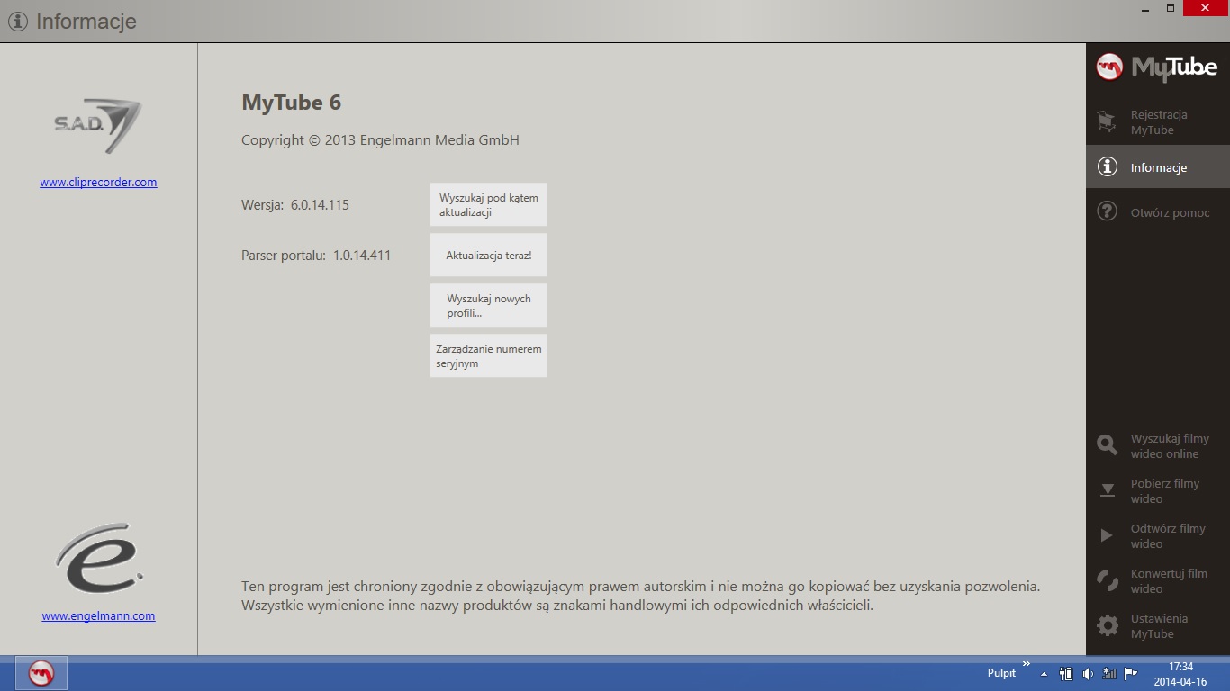
Task: Click the Informacje info circle icon in sidebar
Action: pyautogui.click(x=1107, y=167)
